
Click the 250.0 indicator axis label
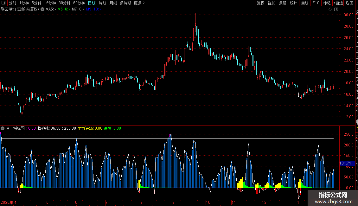coord(348,134)
